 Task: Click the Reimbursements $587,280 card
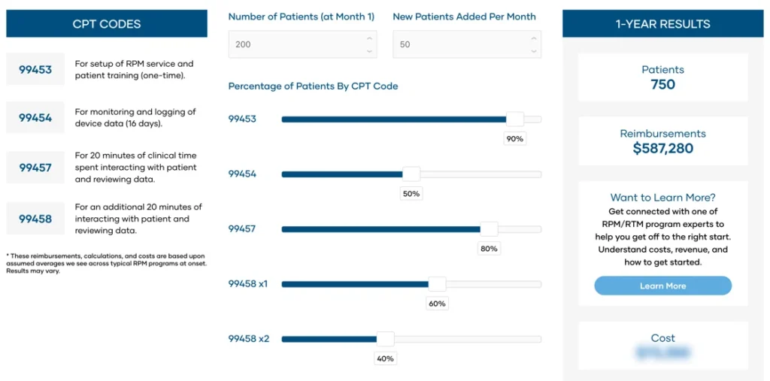662,141
